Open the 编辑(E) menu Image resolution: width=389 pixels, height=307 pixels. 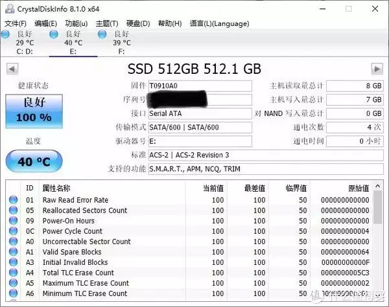tap(45, 23)
